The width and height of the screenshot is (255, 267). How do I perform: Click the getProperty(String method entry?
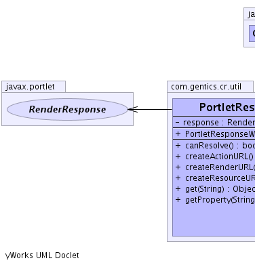[215, 200]
